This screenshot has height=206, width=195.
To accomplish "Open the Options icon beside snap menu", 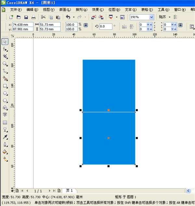I will pyautogui.click(x=175, y=17).
